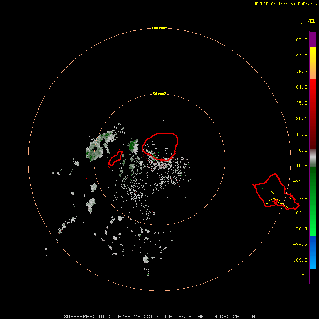Click the -47.6 velocity scale value
This screenshot has width=319, height=319.
[x=300, y=197]
